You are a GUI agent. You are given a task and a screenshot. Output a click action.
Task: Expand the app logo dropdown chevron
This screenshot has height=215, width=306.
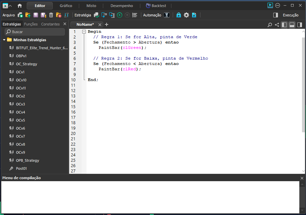tap(10, 6)
